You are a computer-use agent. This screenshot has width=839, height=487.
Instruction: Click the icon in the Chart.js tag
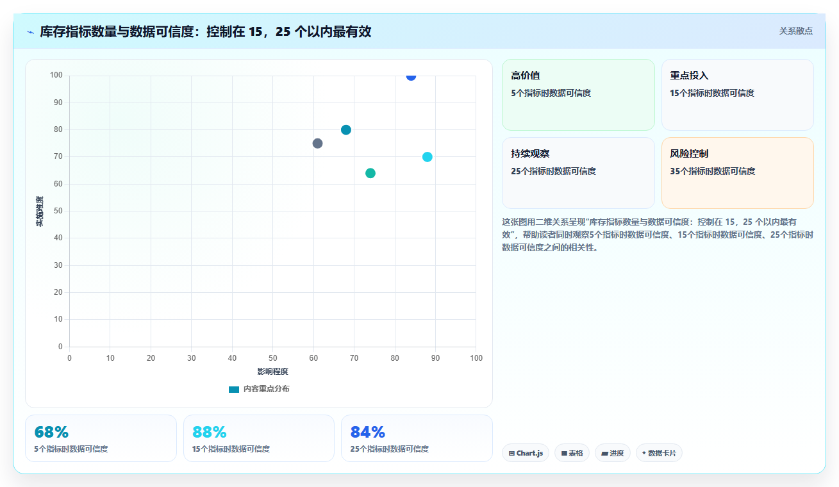(511, 453)
